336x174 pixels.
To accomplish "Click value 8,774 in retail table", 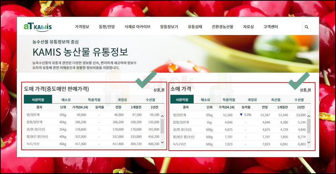I will tap(302, 137).
